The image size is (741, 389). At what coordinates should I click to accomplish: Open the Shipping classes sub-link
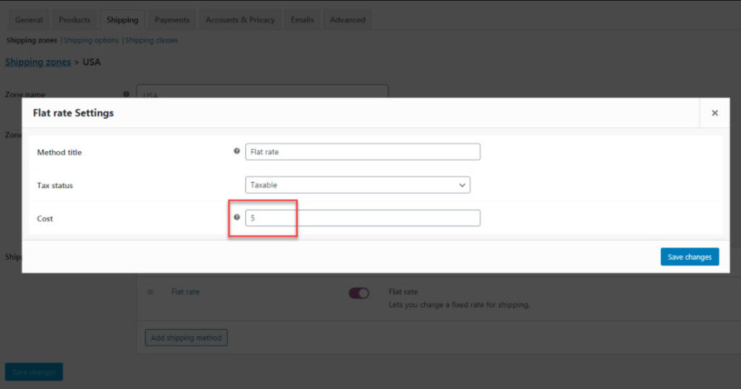pyautogui.click(x=151, y=40)
